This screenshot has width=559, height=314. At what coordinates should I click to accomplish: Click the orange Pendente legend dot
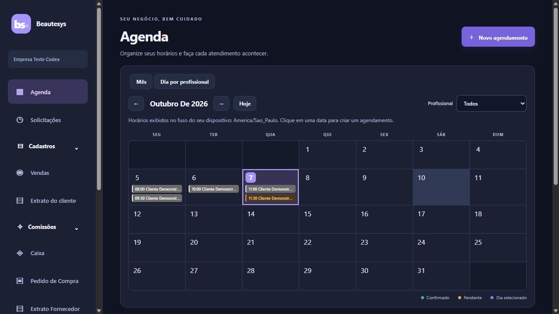459,298
